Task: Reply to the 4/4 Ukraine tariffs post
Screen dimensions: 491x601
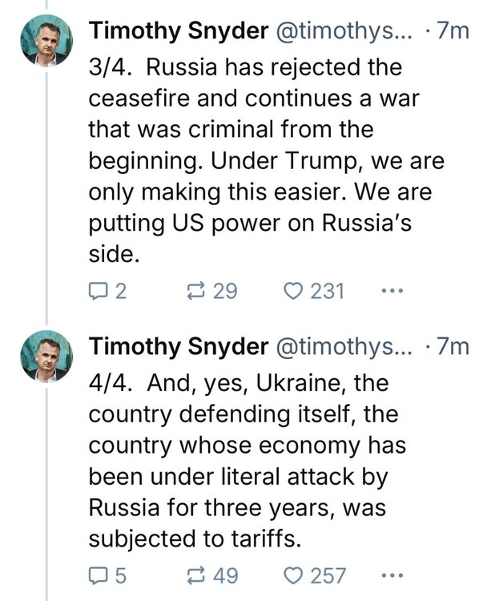Action: click(x=99, y=575)
